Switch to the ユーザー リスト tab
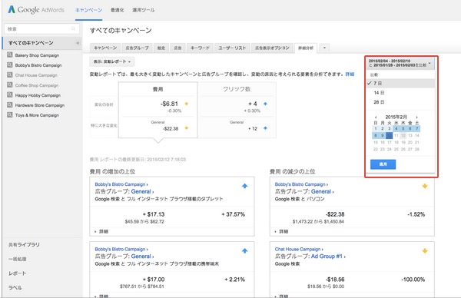Screen dimensions: 461x298 pos(232,48)
